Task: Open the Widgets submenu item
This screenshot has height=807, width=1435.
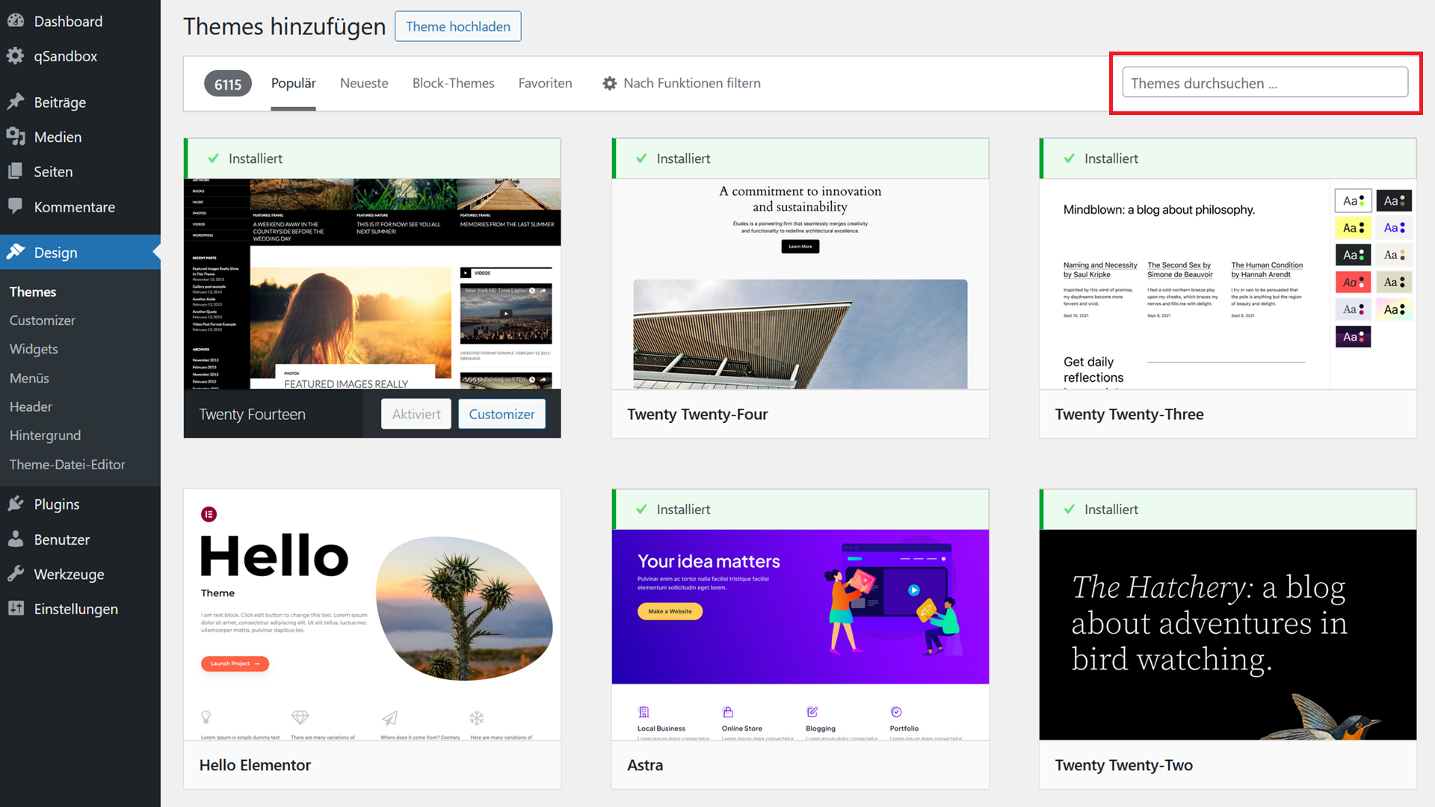Action: tap(34, 349)
